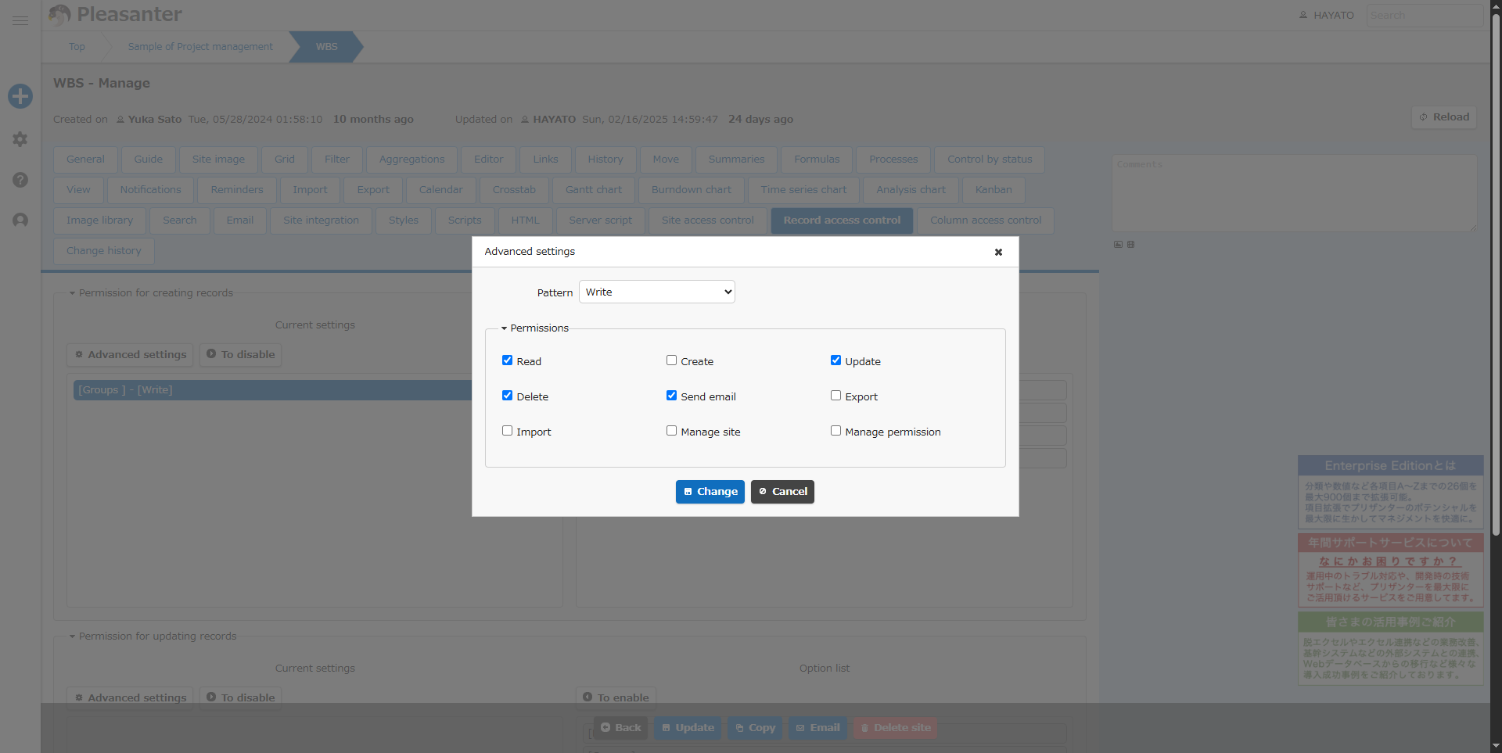Enable the Export permission checkbox
This screenshot has height=753, width=1502.
tap(835, 396)
